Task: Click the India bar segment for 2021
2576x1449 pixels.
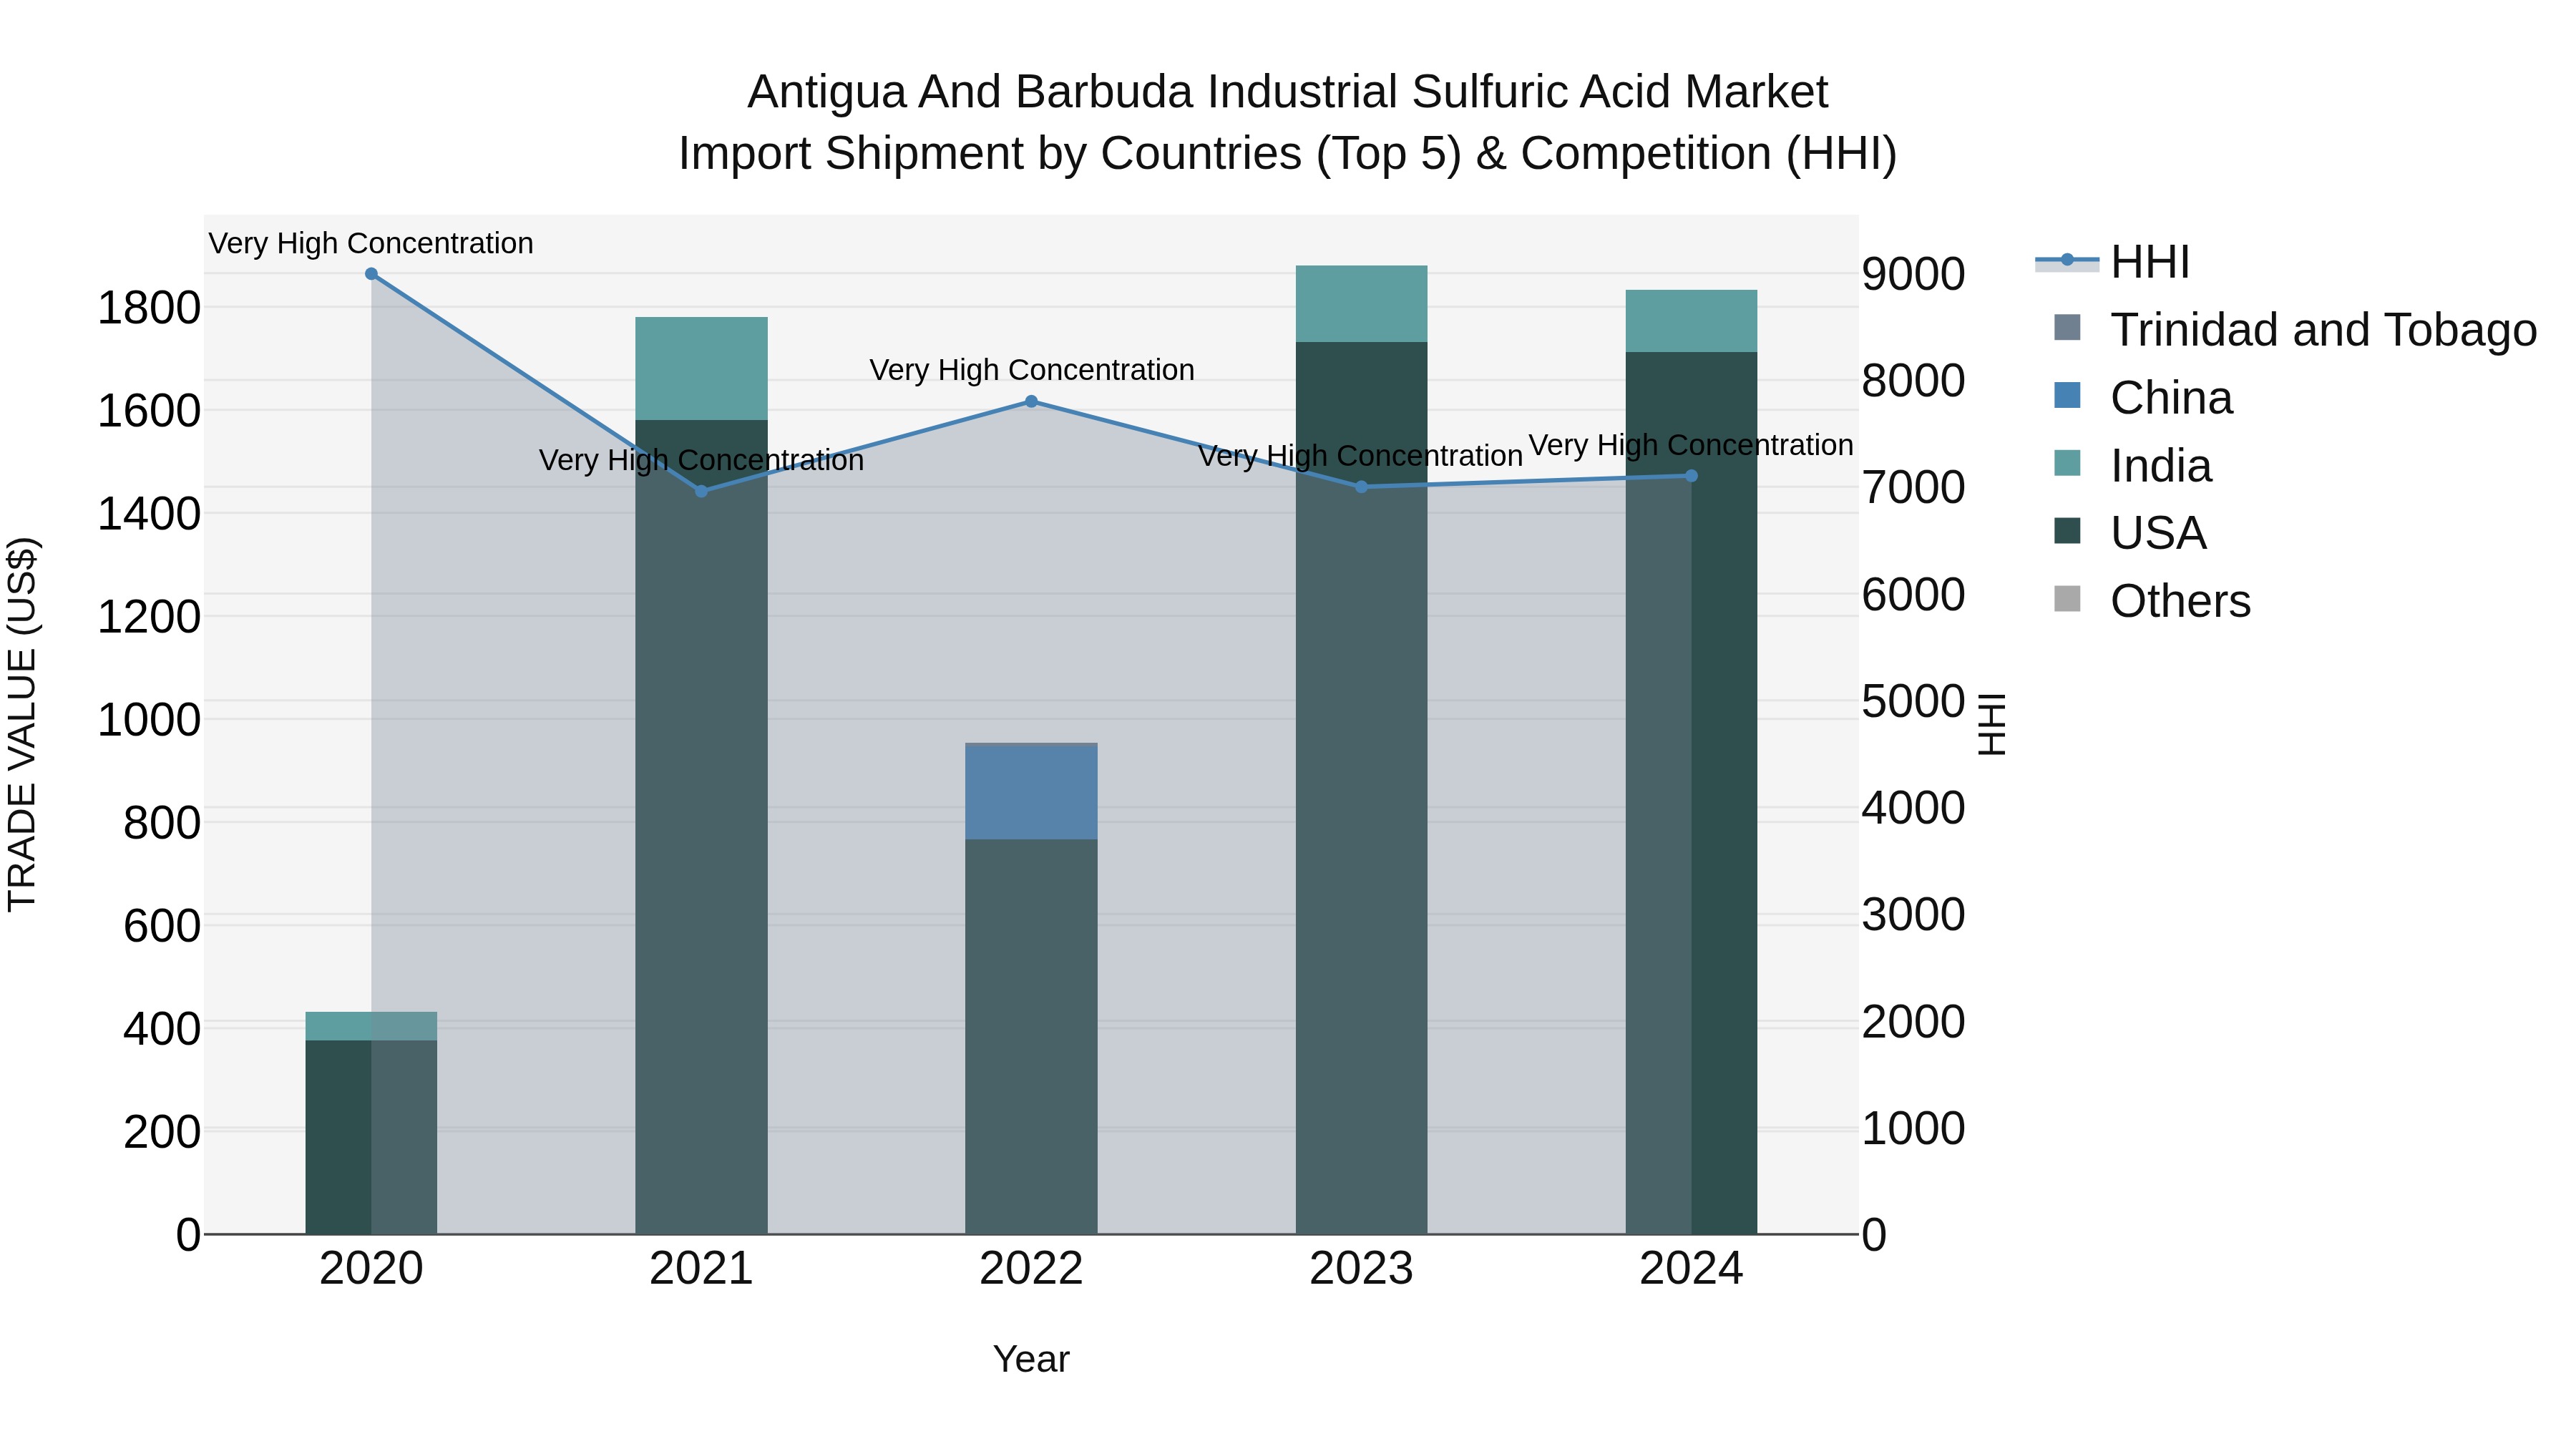Action: pos(701,368)
